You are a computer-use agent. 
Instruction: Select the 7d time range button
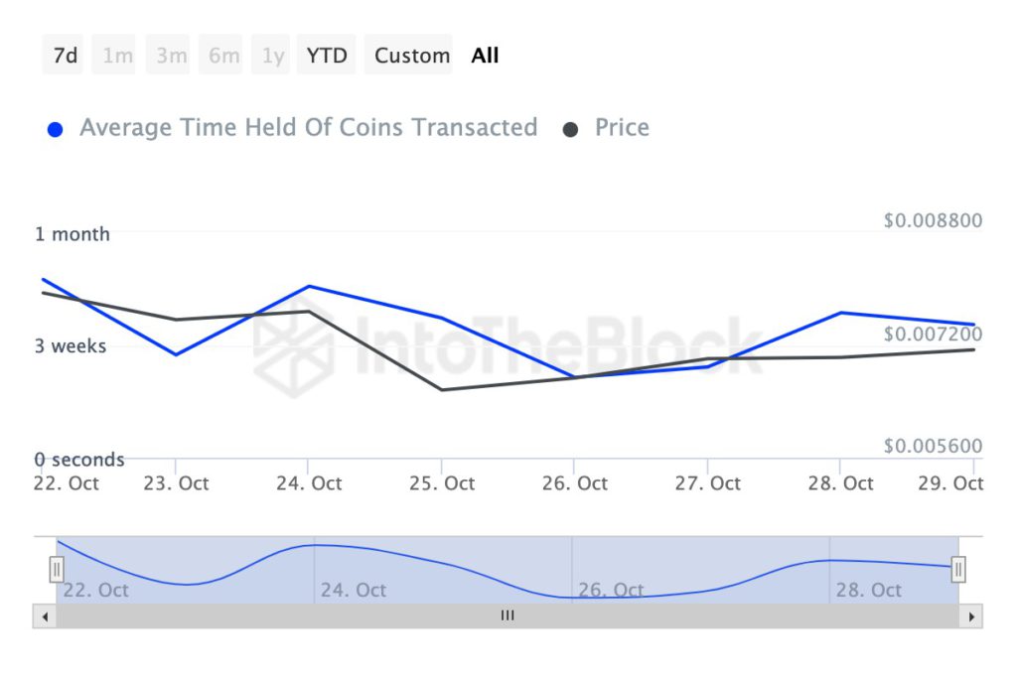point(65,56)
